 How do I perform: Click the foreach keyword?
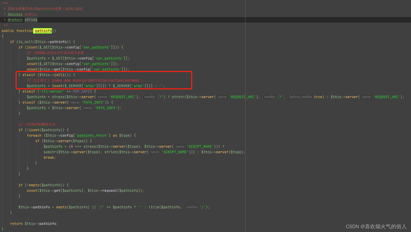(34, 135)
